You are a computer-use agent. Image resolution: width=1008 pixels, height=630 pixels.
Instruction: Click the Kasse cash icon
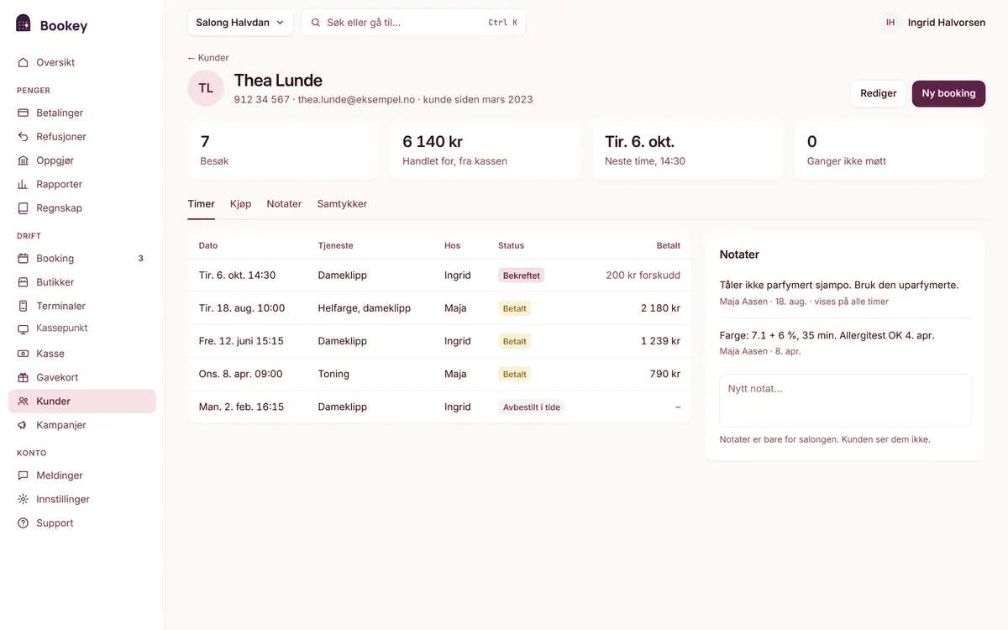click(x=24, y=354)
